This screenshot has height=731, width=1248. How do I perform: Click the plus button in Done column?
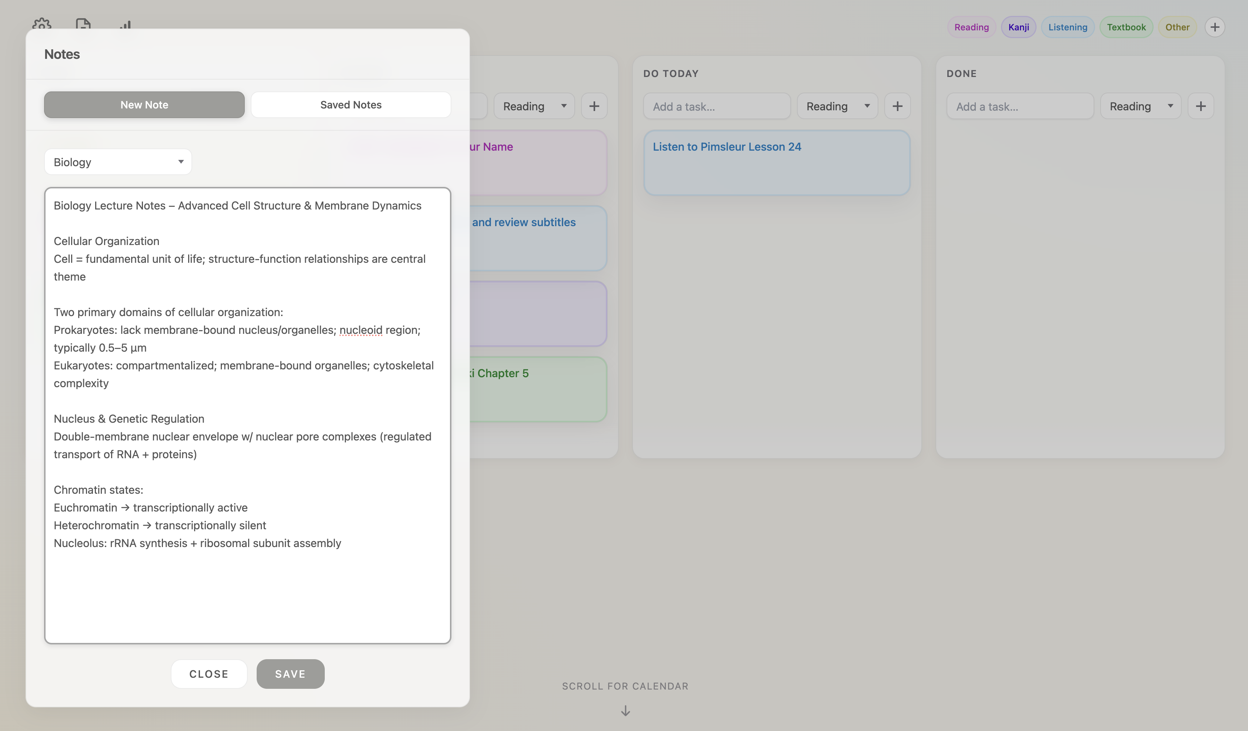pyautogui.click(x=1201, y=106)
